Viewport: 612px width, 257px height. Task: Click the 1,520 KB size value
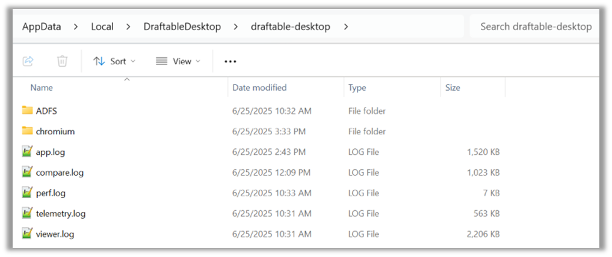[x=483, y=152]
